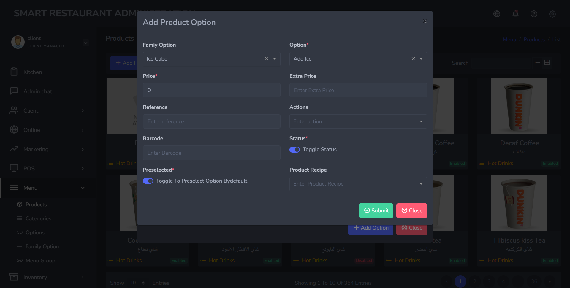
Task: Click the Price input field
Action: tap(212, 90)
